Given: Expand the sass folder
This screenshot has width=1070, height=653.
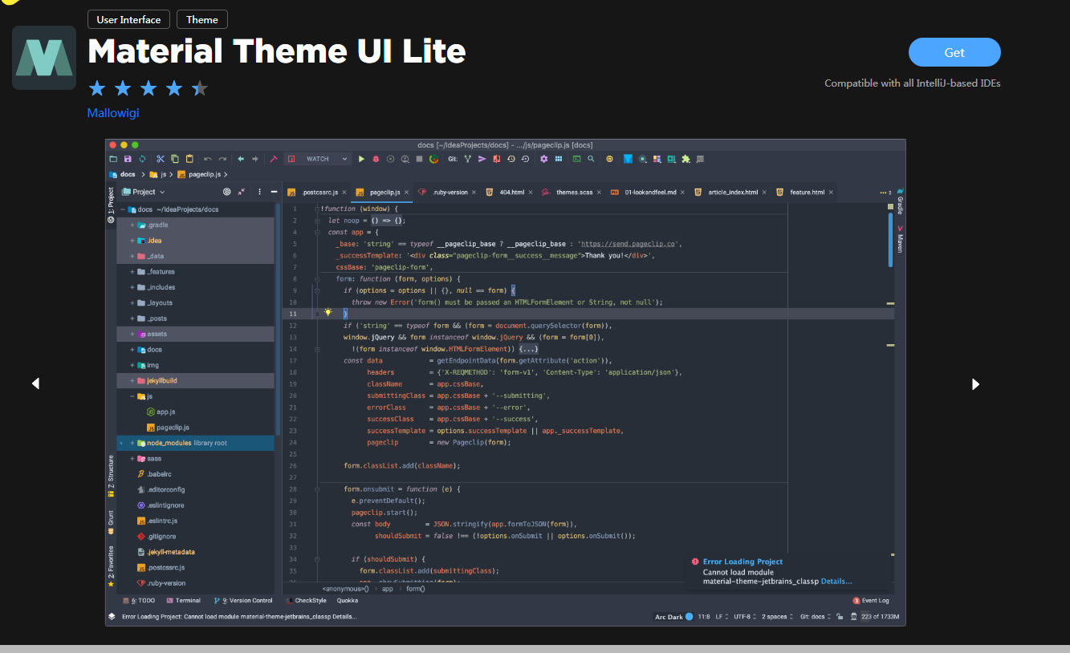Looking at the screenshot, I should 131,459.
